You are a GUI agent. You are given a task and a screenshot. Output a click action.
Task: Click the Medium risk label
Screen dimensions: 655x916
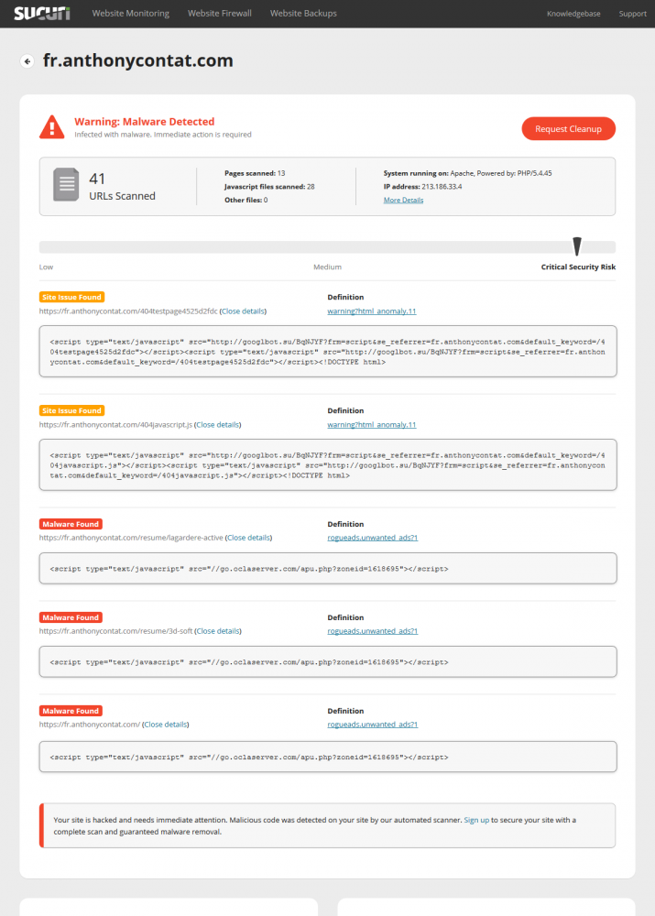pyautogui.click(x=327, y=267)
